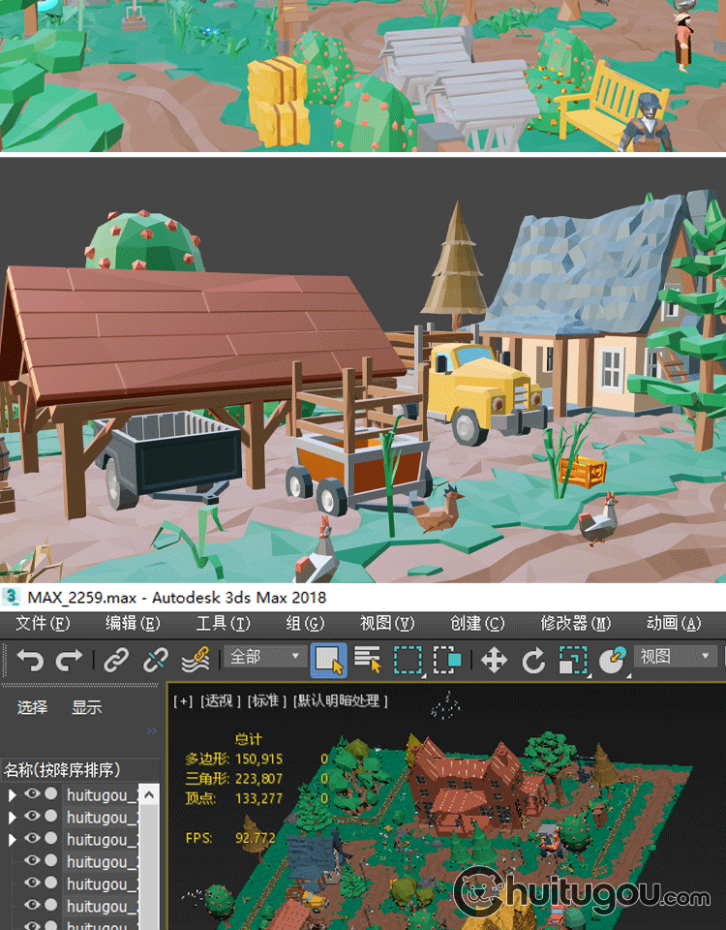Activate the Select and Link tool

(x=116, y=661)
